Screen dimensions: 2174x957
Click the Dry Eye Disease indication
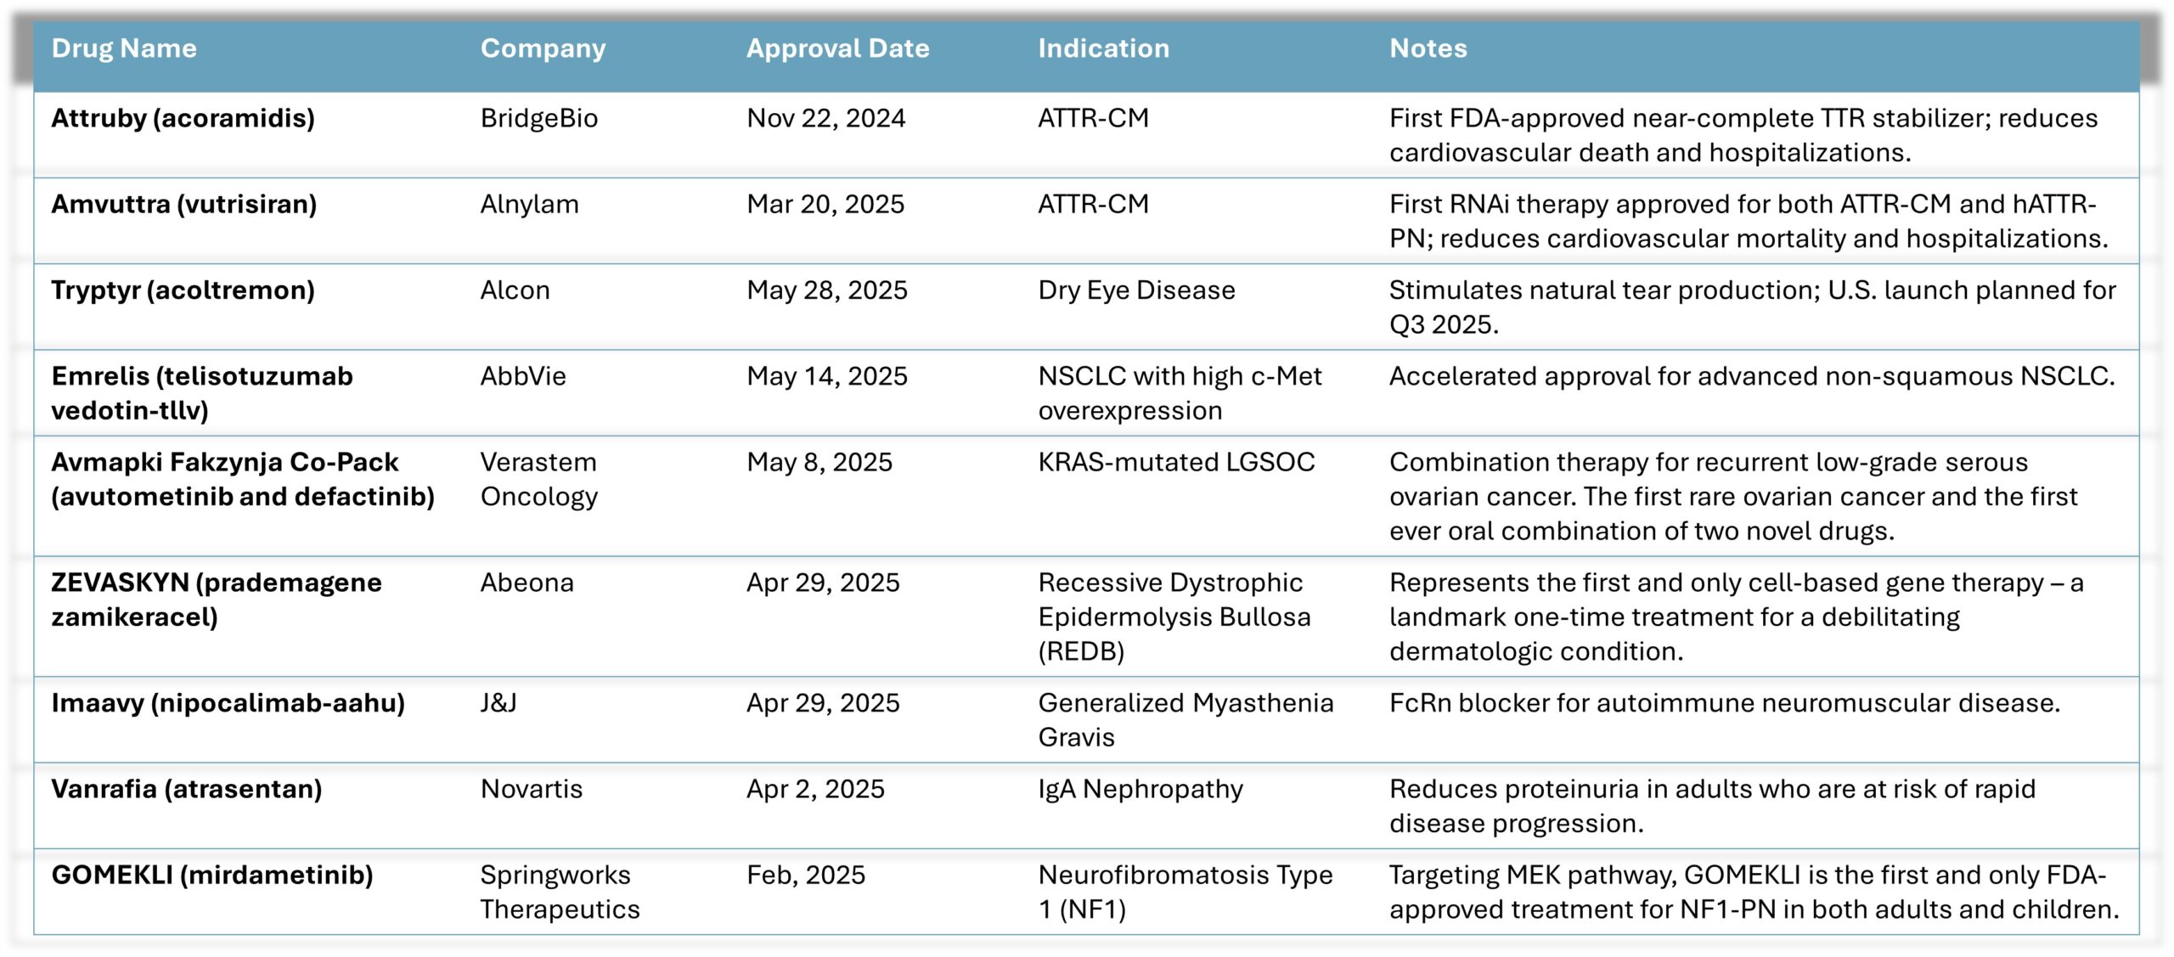[x=1136, y=290]
